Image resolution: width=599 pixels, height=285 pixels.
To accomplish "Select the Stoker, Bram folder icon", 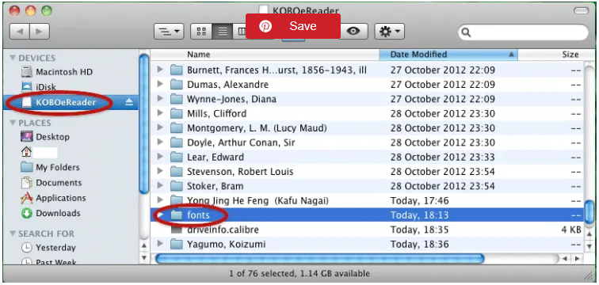I will (x=176, y=186).
